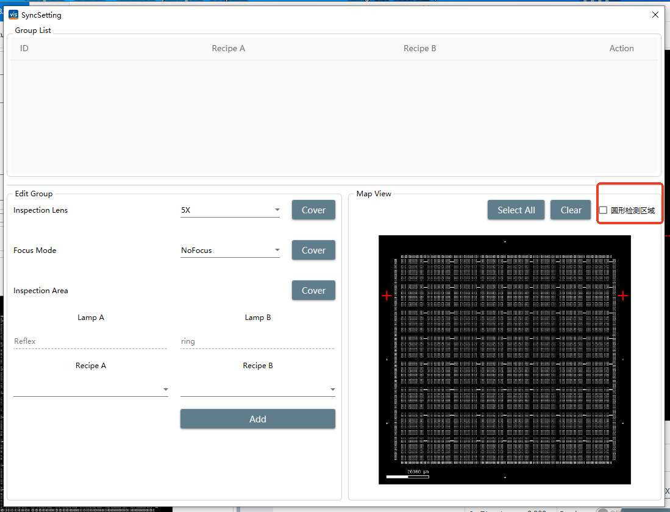670x512 pixels.
Task: Click the Inspection Lens label
Action: [41, 210]
